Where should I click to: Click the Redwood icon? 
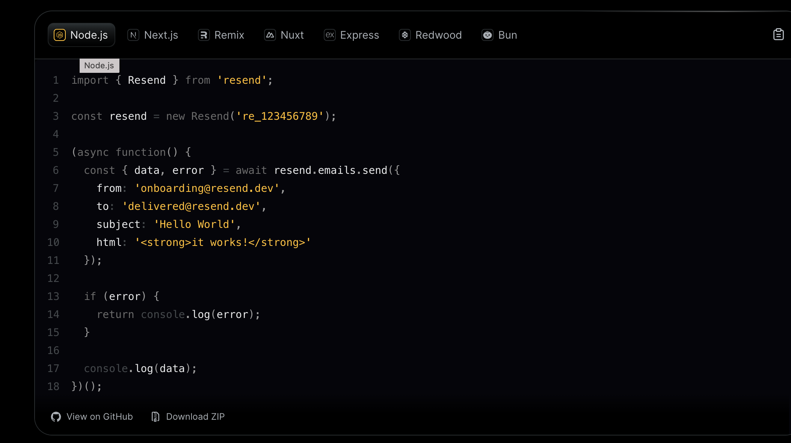coord(405,35)
